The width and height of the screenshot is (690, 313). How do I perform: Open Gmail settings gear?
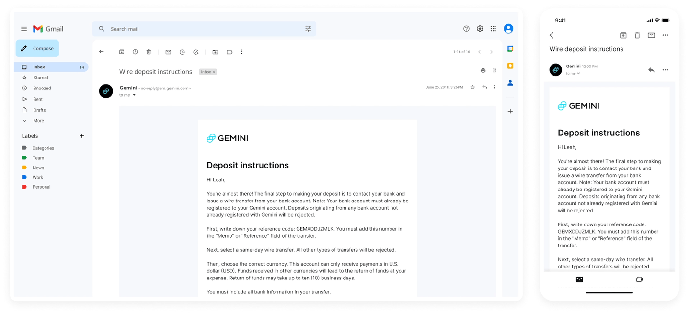[480, 29]
